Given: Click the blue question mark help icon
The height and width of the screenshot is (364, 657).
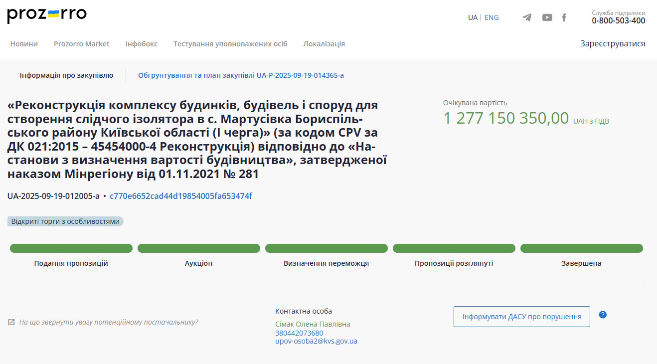Looking at the screenshot, I should (x=603, y=315).
